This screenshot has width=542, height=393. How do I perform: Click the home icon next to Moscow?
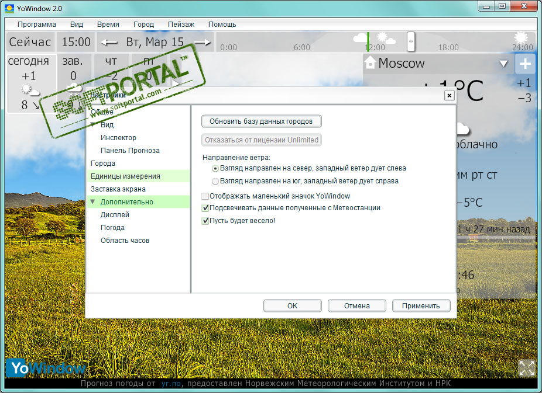point(370,62)
